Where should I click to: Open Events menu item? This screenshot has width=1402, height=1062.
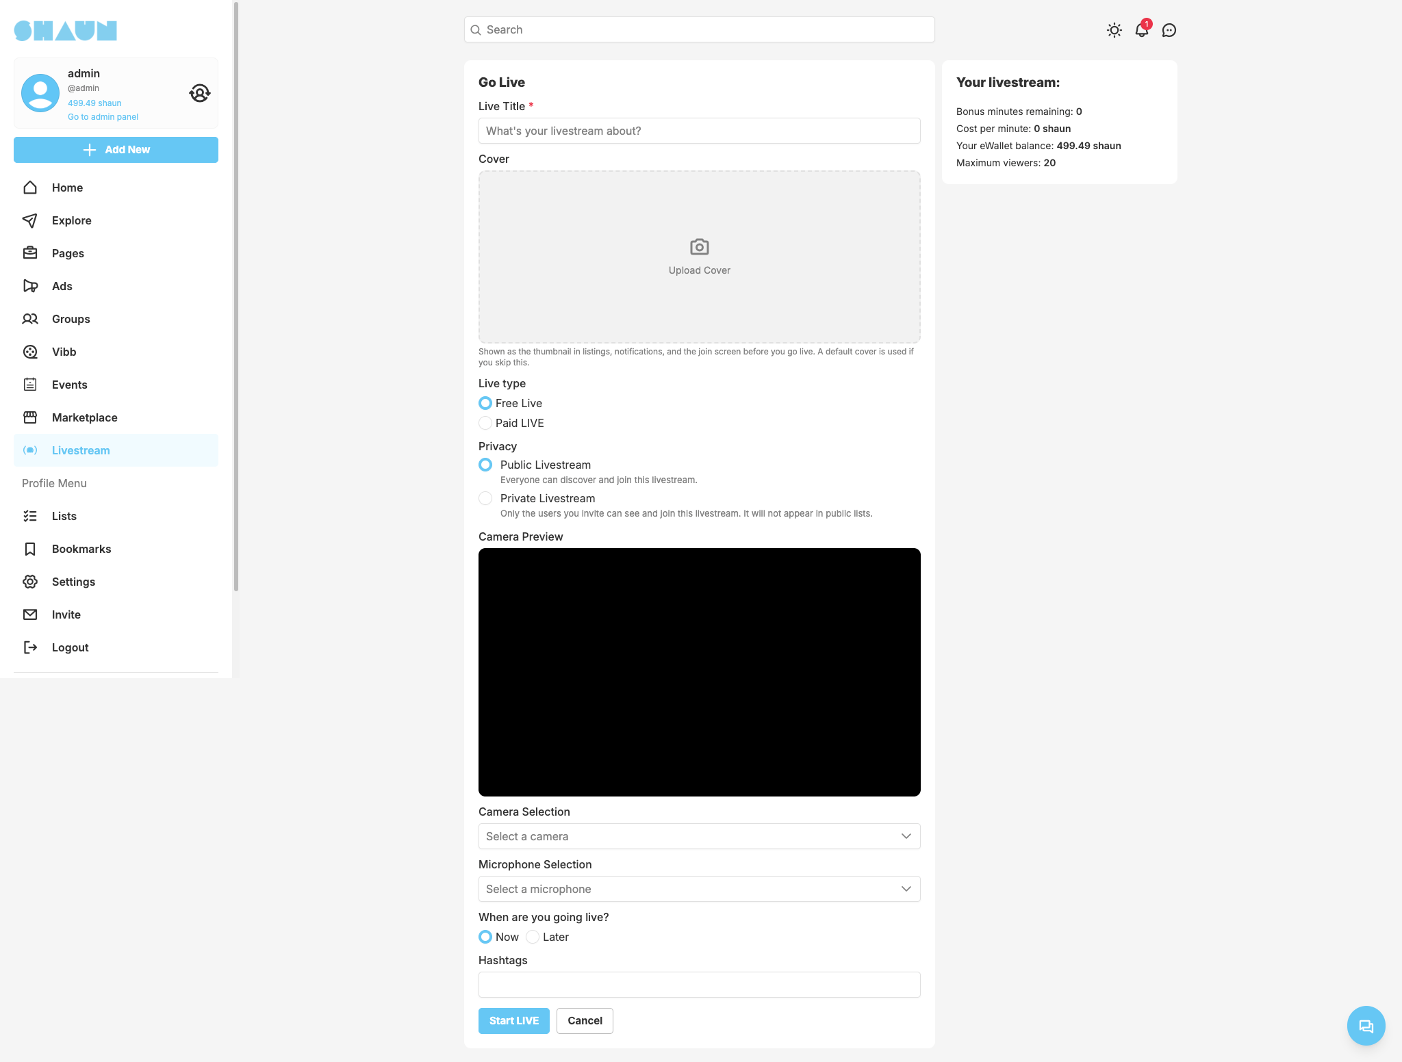tap(116, 385)
